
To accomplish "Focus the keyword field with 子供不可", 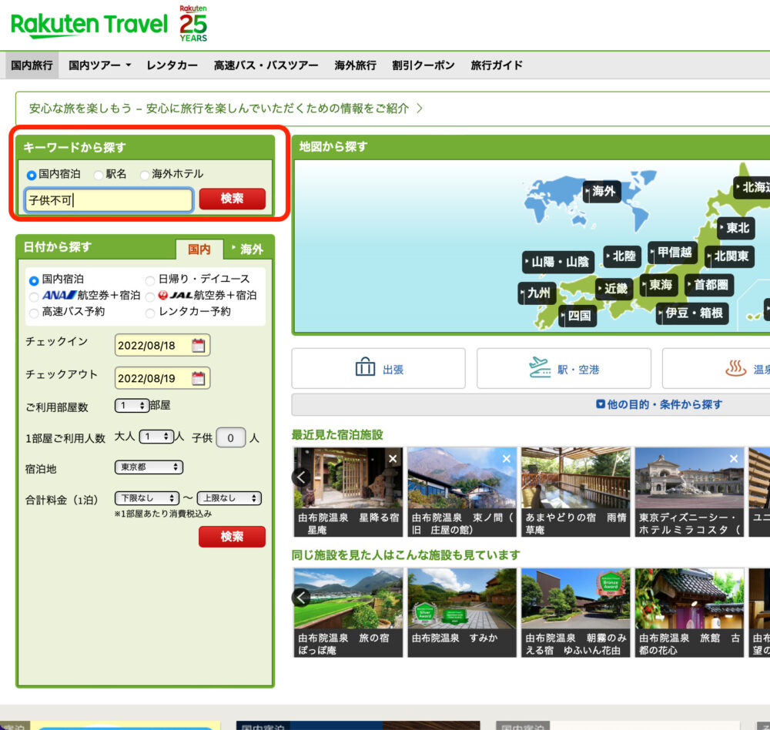I will coord(109,200).
